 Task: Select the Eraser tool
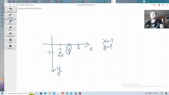(10, 28)
